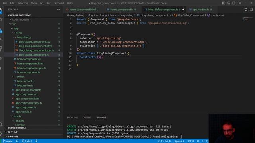Split the editor right
255x143 pixels.
251,10
